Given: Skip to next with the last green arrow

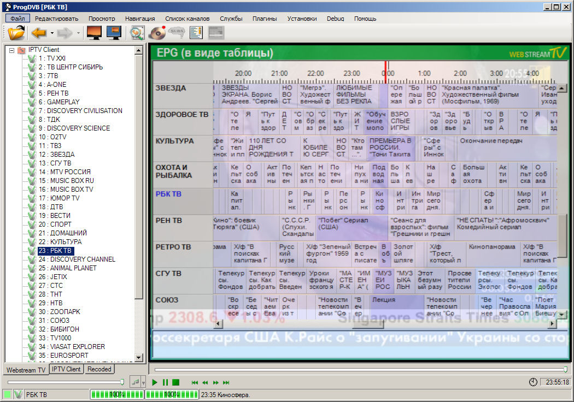Looking at the screenshot, I should [x=226, y=383].
